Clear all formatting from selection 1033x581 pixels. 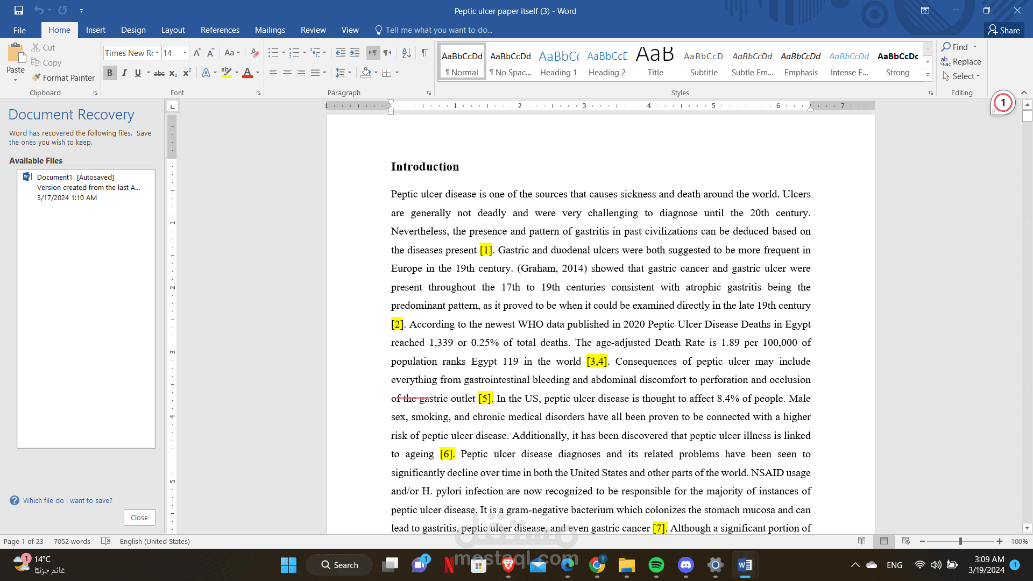[255, 53]
